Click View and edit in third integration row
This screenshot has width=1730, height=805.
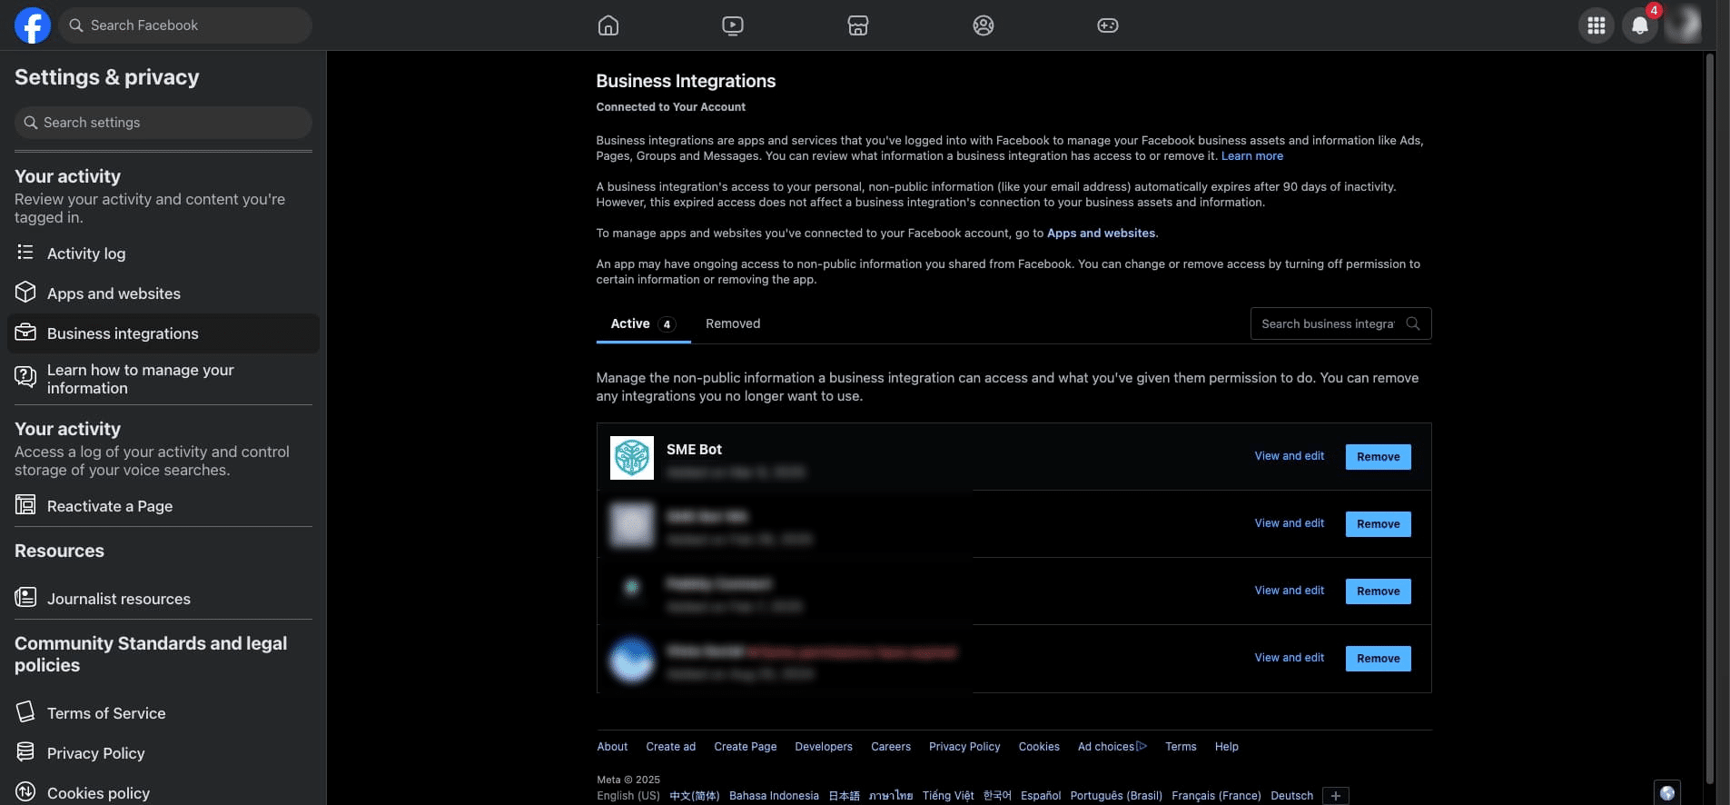tap(1290, 591)
